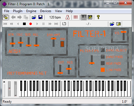Click the first black piano key
Screen dimensions: 134x106
click(x=21, y=86)
